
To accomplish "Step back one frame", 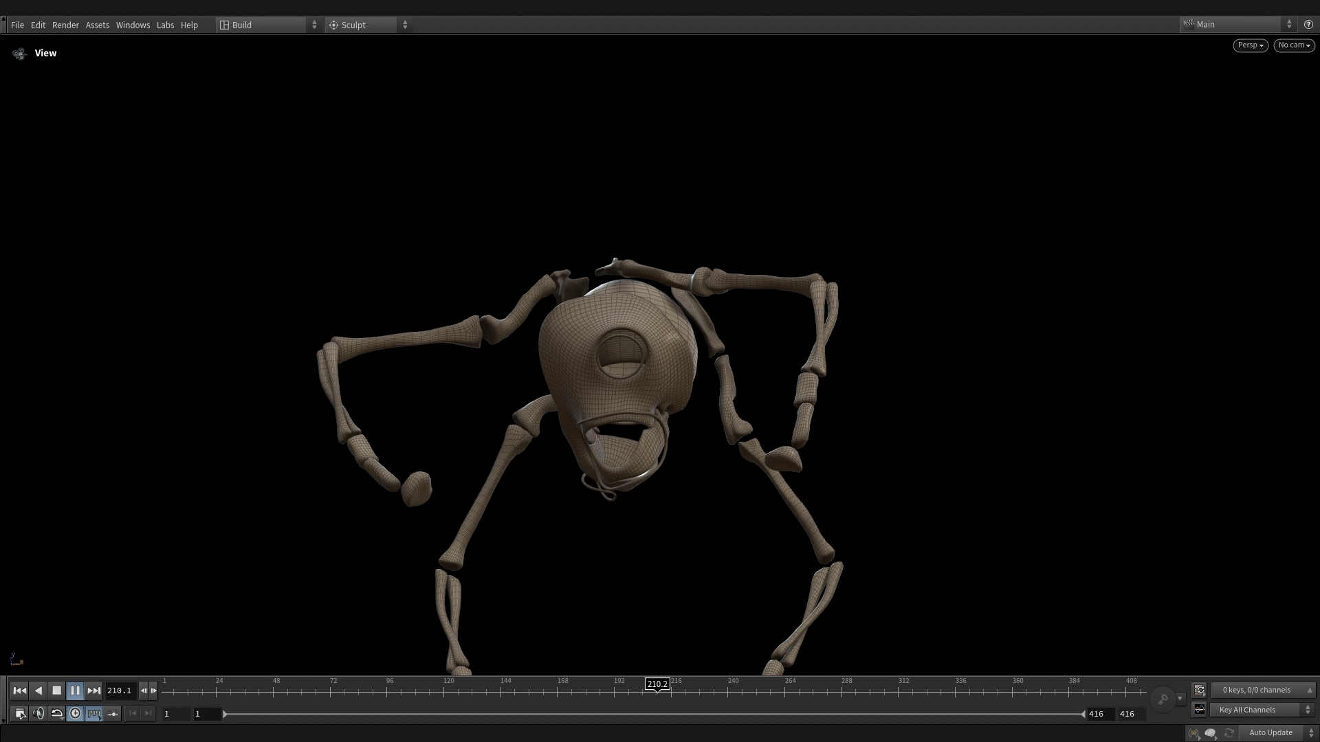I will tap(144, 690).
